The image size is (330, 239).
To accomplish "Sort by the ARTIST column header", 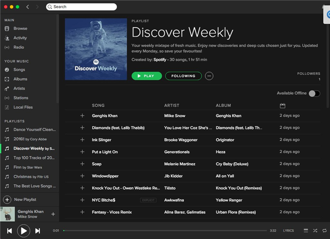I will tap(171, 105).
